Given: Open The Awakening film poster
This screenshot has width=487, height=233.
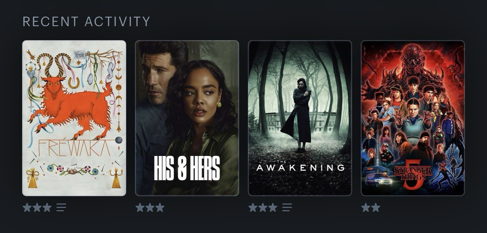Looking at the screenshot, I should tap(300, 118).
